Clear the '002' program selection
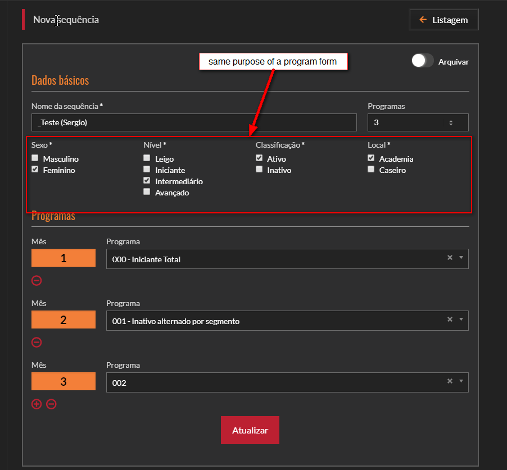 449,381
